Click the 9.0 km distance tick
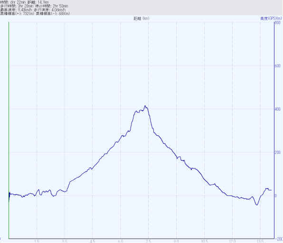Viewport: 283px width, 243px height. coord(176,241)
